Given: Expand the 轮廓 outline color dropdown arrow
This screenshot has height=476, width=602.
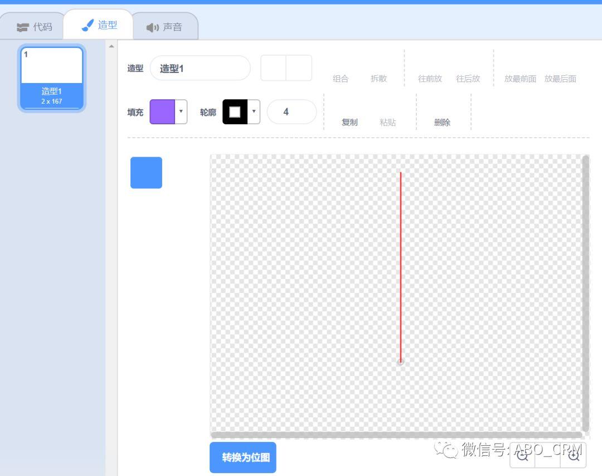Looking at the screenshot, I should point(254,111).
